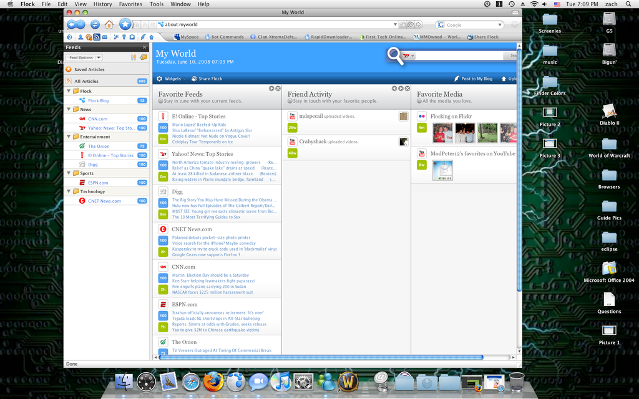Open the Tools menu

[x=157, y=4]
